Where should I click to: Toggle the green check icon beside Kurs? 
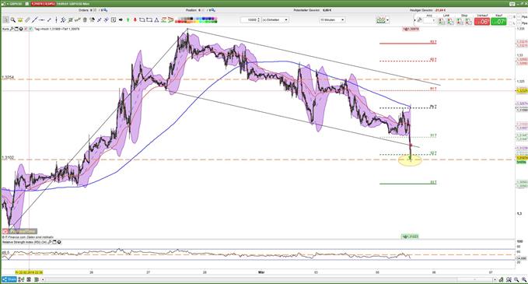coord(30,29)
